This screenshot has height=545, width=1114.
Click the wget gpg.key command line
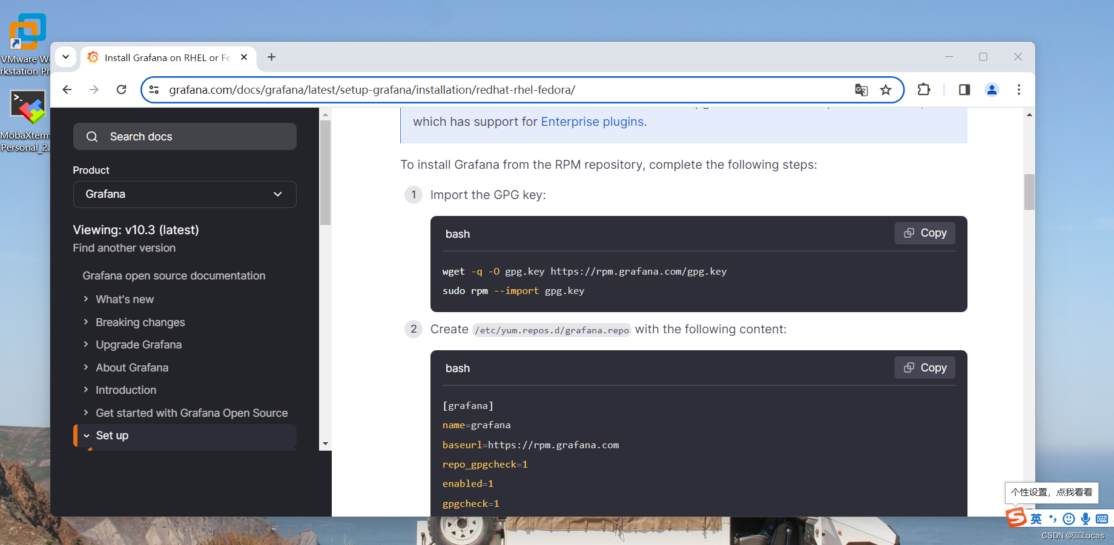(x=584, y=272)
